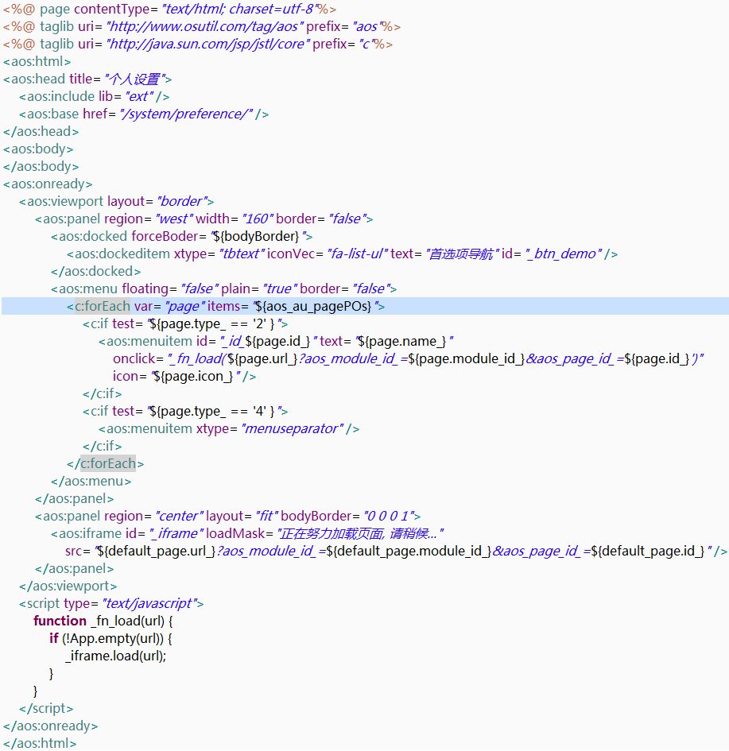Click the region "center" attribute value
The width and height of the screenshot is (729, 751).
click(x=180, y=517)
